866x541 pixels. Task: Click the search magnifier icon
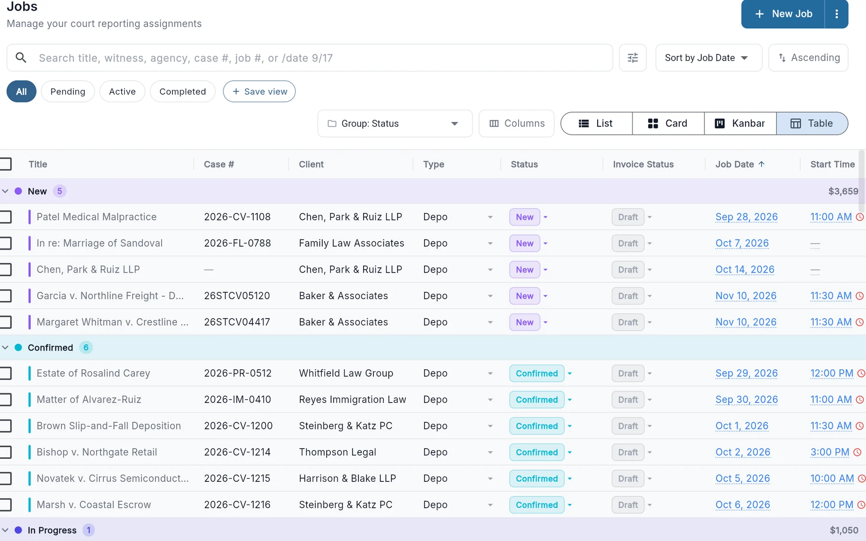[21, 58]
